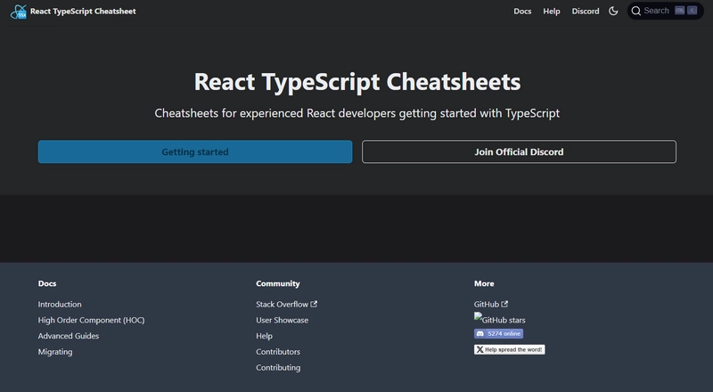Click React TypeScript Cheatsheet site title

click(x=83, y=12)
